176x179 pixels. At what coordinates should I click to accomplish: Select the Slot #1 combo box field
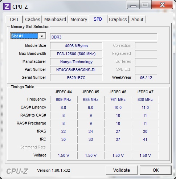28,36
